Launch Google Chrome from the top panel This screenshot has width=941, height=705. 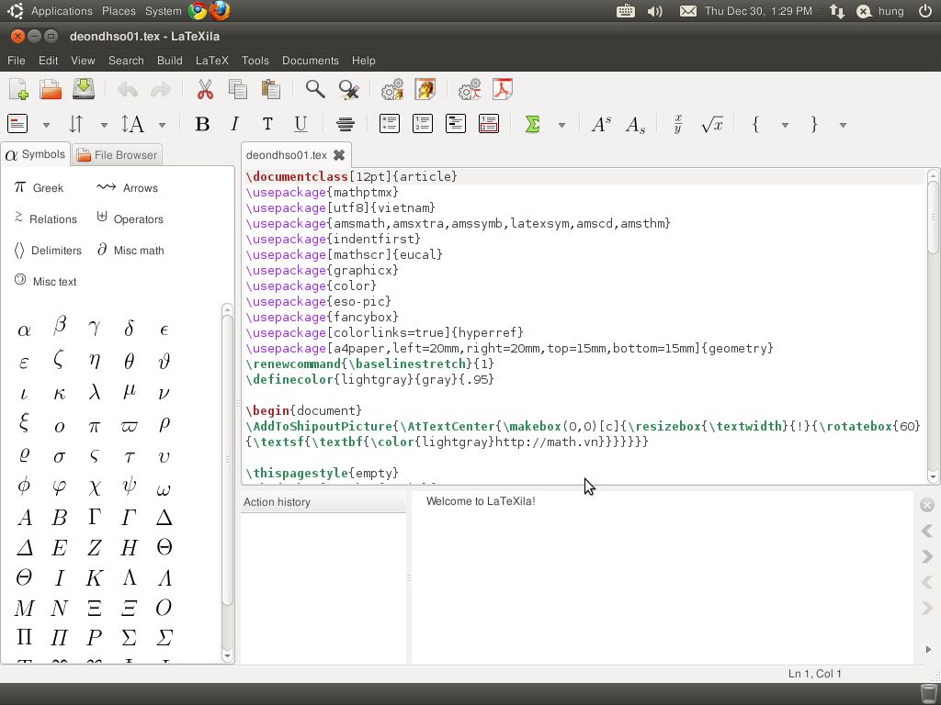pyautogui.click(x=198, y=11)
